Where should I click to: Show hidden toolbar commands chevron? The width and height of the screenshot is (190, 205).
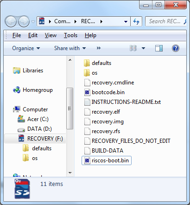99,48
